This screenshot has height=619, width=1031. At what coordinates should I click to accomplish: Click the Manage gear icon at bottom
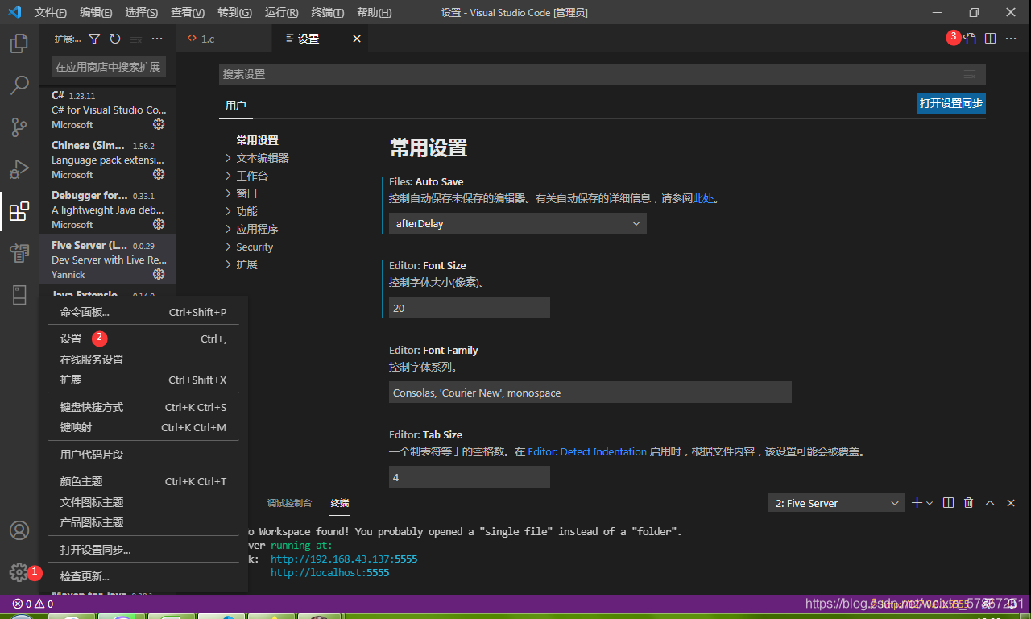point(19,572)
